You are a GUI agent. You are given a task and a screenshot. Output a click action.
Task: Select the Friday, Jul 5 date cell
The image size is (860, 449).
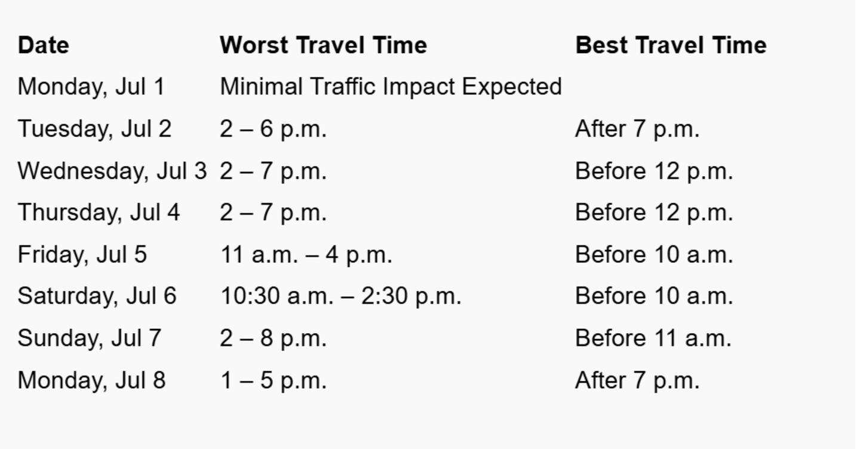pos(82,254)
